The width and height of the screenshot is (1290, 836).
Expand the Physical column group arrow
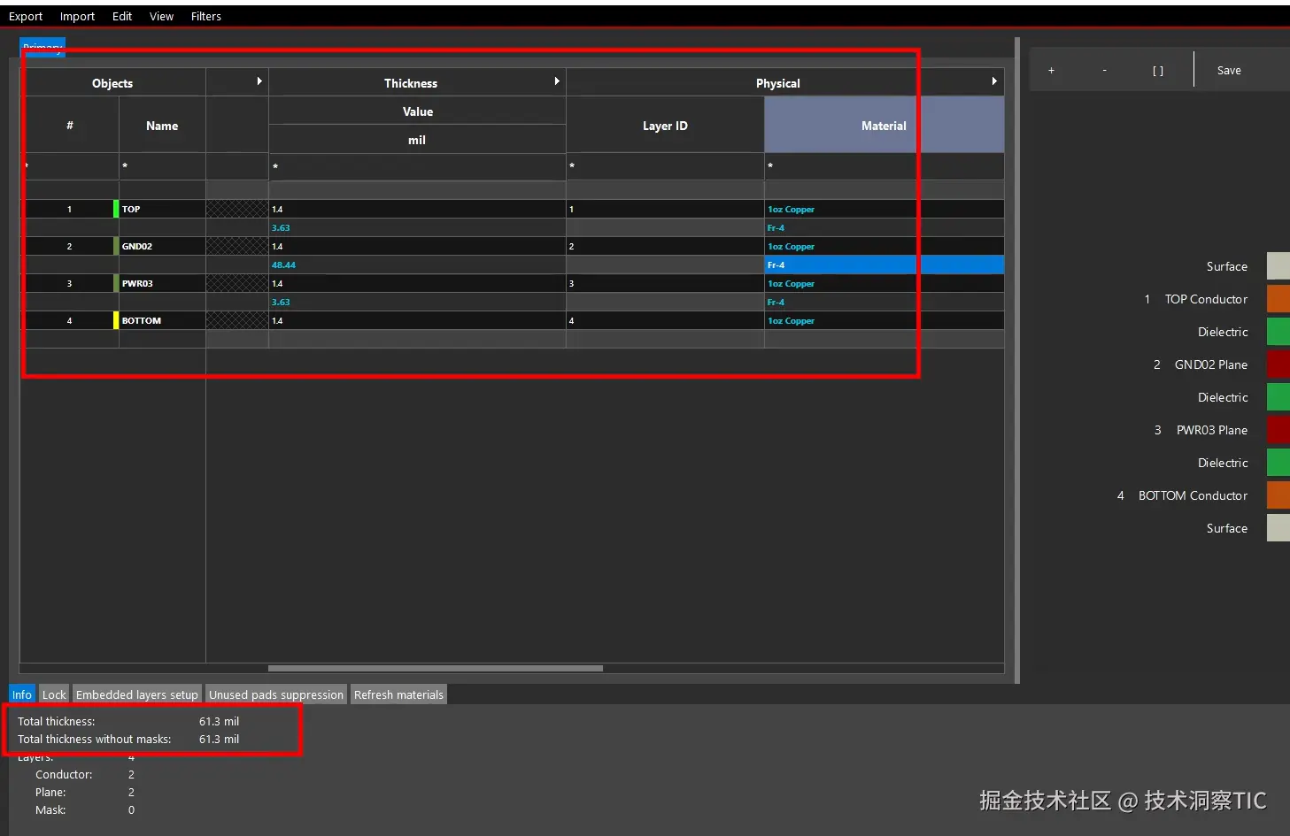994,81
